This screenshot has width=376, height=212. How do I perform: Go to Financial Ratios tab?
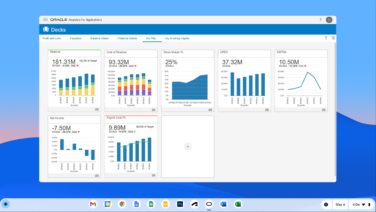[127, 38]
